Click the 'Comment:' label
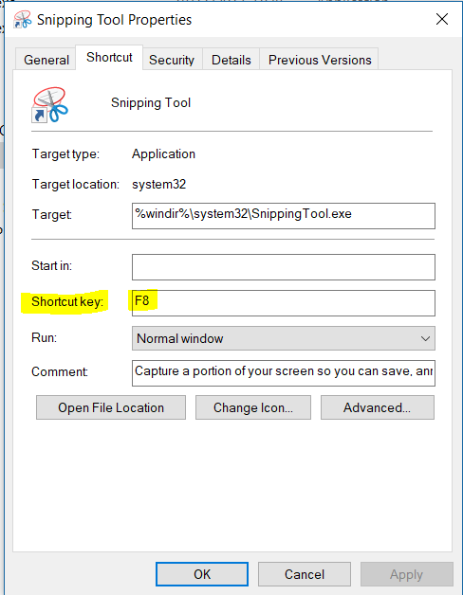 60,371
